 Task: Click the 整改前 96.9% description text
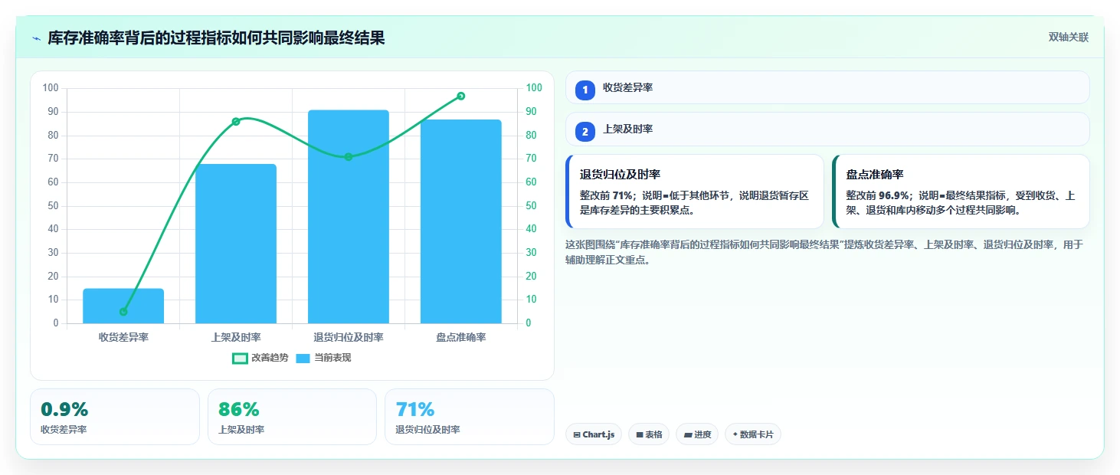(961, 203)
